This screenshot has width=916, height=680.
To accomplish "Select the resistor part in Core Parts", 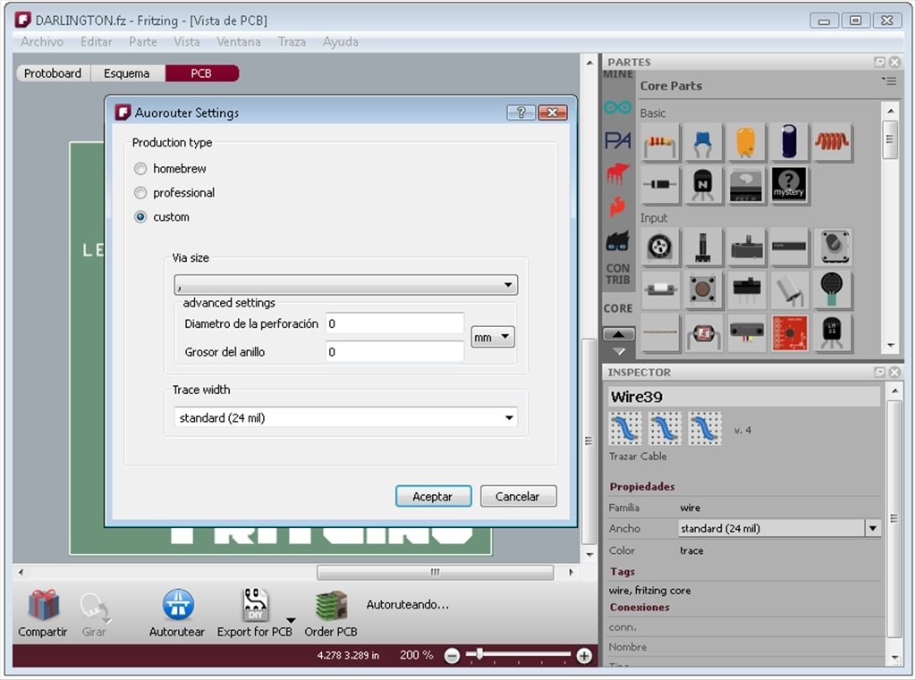I will coord(660,142).
